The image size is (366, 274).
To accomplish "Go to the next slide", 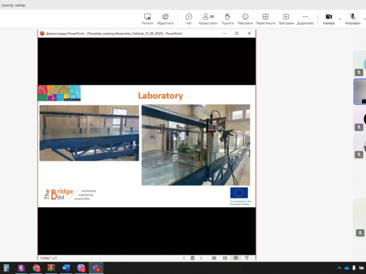I will (x=201, y=258).
